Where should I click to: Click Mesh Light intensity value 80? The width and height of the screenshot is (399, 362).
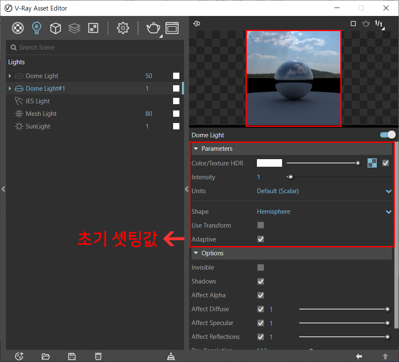pos(149,114)
